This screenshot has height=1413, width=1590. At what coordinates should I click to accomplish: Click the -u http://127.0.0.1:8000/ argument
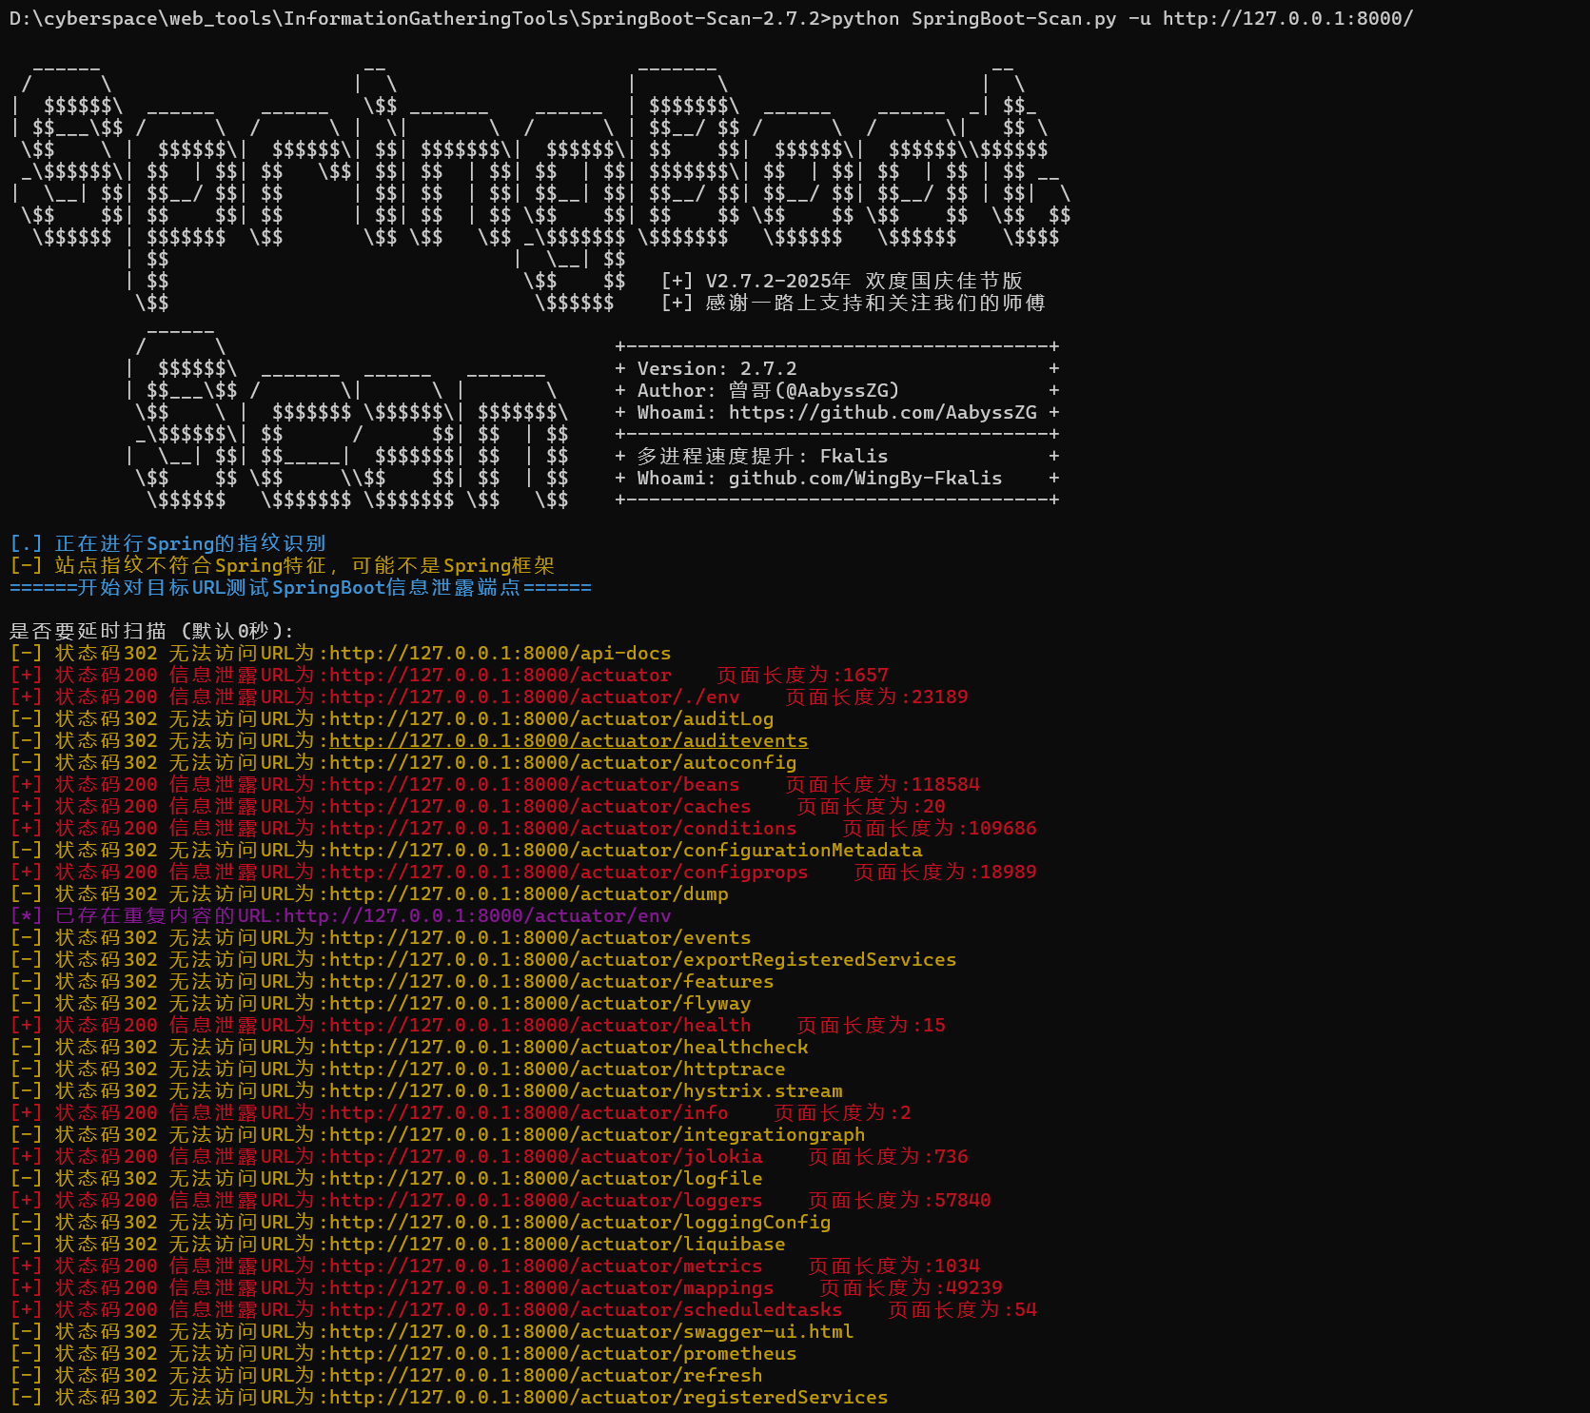(1270, 18)
